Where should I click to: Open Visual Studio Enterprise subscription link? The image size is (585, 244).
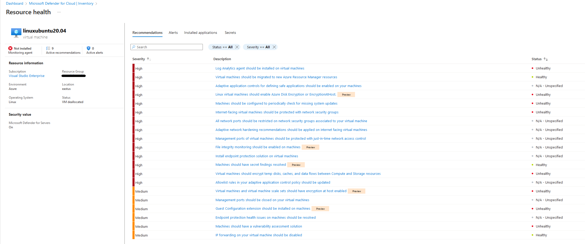pyautogui.click(x=27, y=76)
